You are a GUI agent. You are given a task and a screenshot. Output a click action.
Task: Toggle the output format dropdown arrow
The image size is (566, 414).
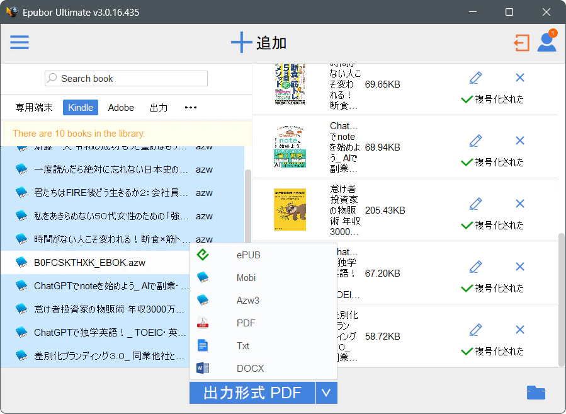point(326,393)
